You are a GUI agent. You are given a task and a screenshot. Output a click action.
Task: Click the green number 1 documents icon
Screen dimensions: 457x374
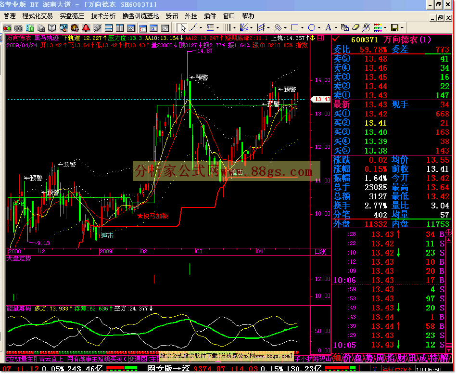coord(30,28)
